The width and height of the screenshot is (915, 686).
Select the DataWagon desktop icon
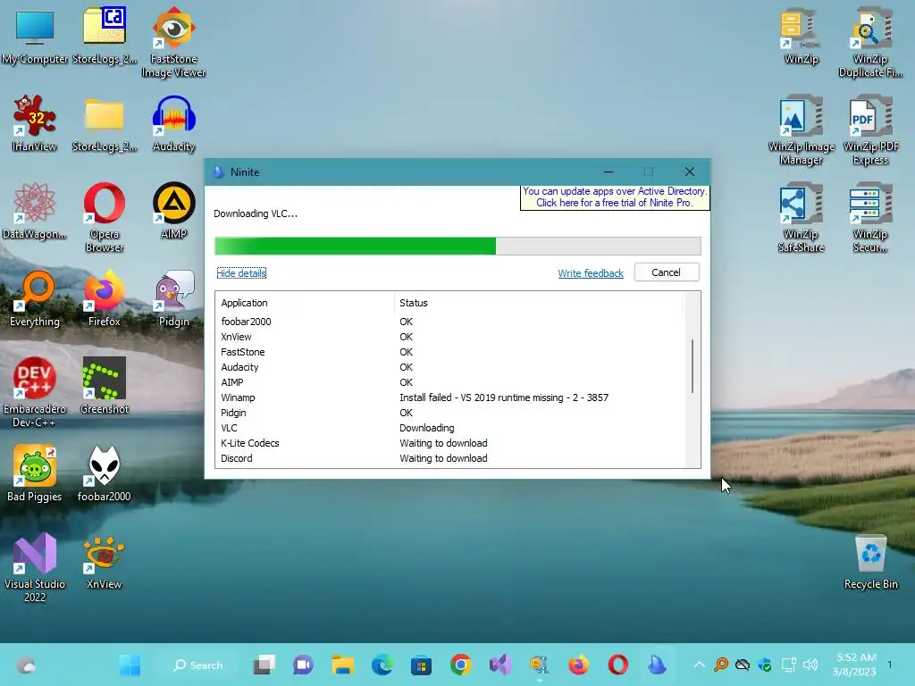35,211
